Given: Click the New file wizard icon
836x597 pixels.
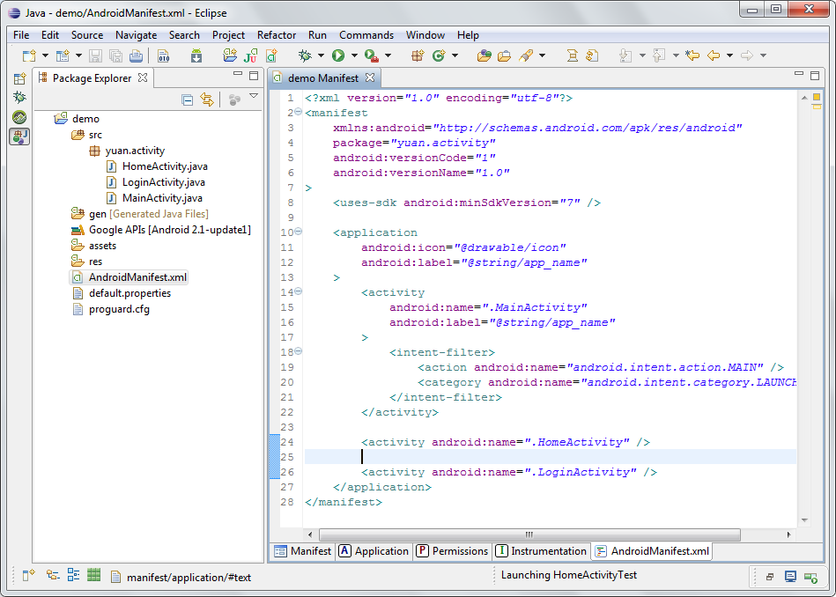Looking at the screenshot, I should point(29,55).
